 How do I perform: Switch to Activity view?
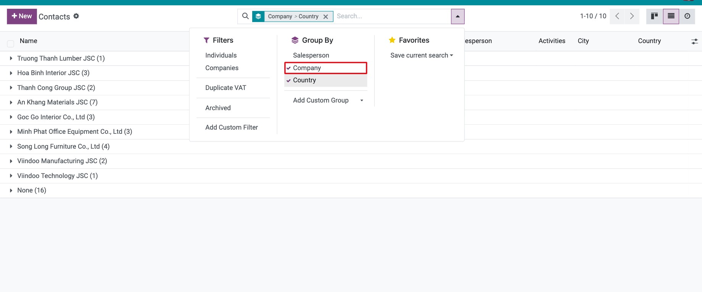click(687, 16)
